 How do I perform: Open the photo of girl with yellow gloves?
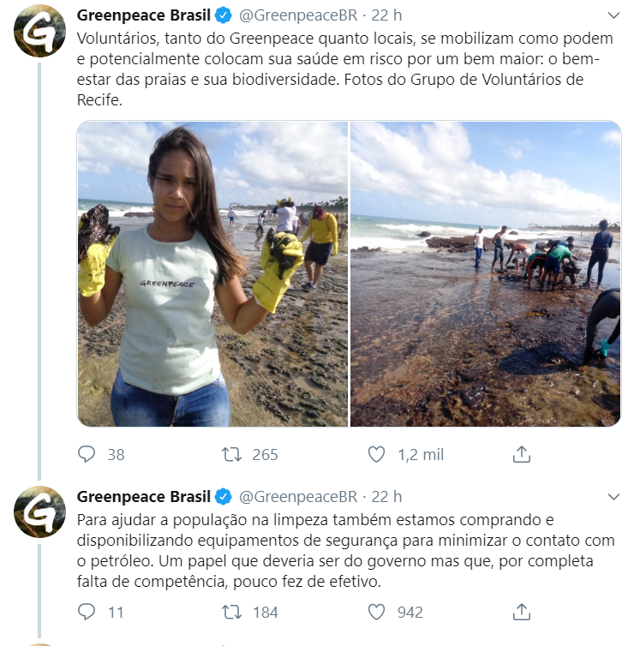(x=212, y=273)
